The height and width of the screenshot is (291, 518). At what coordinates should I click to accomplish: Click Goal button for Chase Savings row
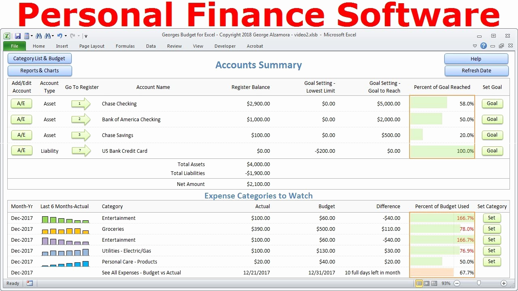pos(492,135)
